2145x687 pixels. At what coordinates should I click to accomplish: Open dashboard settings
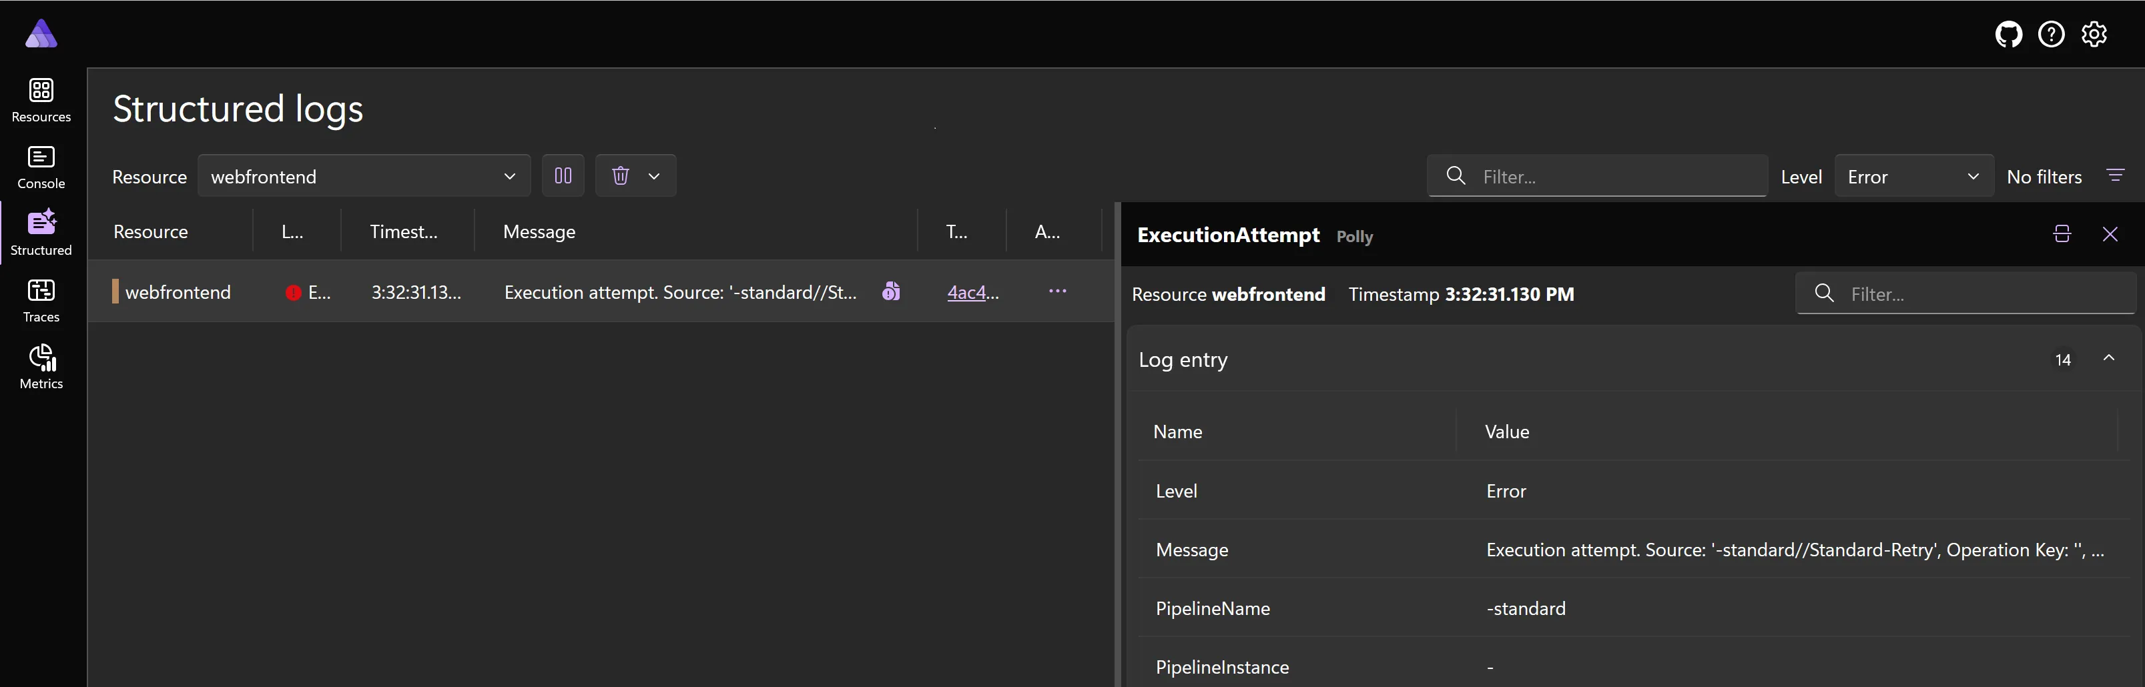tap(2094, 34)
